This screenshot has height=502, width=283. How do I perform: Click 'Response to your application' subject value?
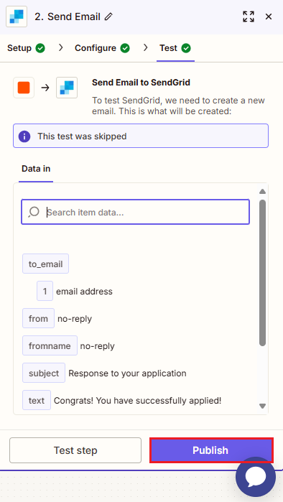[127, 373]
